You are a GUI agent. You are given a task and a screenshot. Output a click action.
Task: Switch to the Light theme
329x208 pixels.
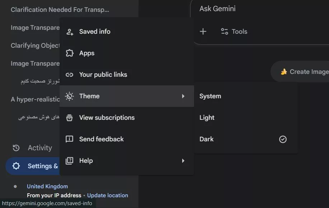point(207,118)
